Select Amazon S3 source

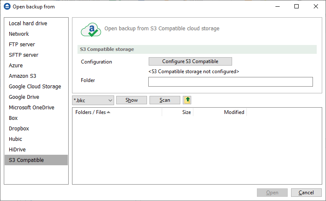pos(36,76)
